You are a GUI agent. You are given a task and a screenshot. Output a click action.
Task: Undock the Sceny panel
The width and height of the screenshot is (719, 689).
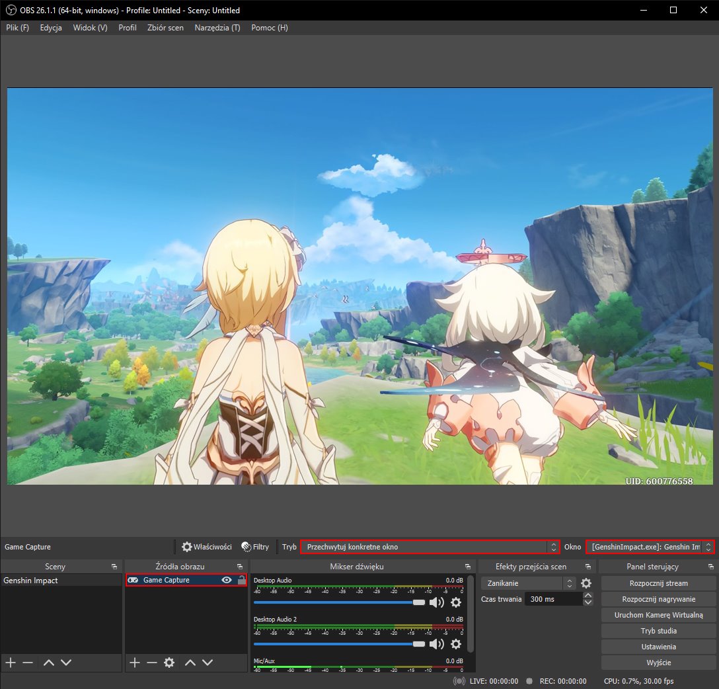click(x=114, y=567)
